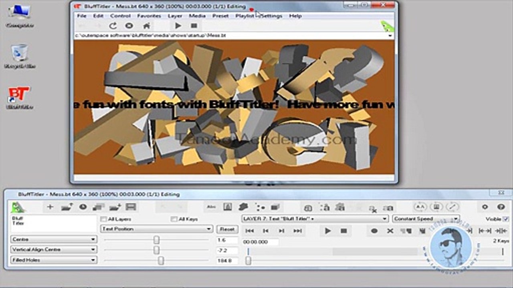Click the round stop-loading icon beside refresh

tap(129, 26)
